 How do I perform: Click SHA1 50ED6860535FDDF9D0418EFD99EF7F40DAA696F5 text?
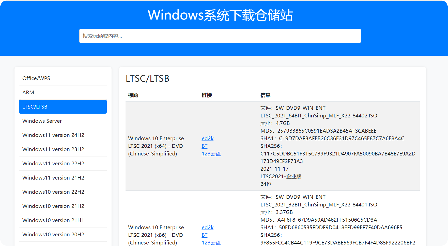pos(331,227)
